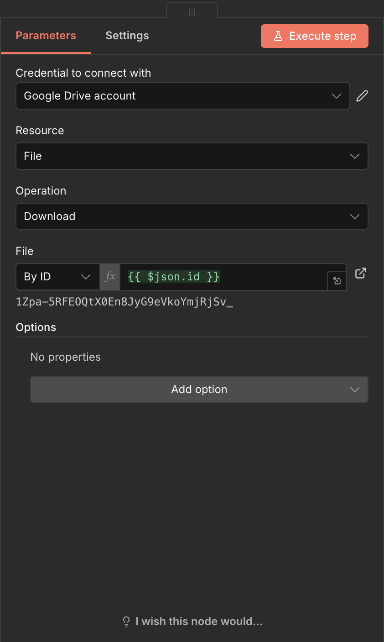Expand the Add option dropdown
This screenshot has height=642, width=384.
click(x=355, y=389)
